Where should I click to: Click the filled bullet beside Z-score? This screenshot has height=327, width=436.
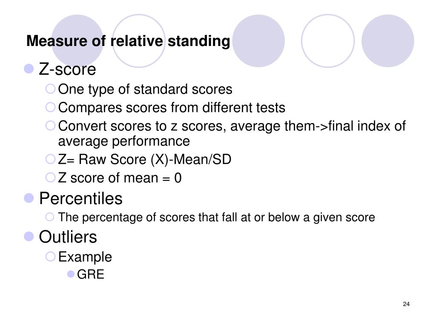[29, 69]
